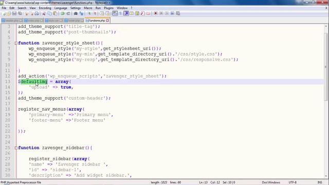This screenshot has height=185, width=329.
Task: Click the highlighted defaultimg variable
Action: 34,82
